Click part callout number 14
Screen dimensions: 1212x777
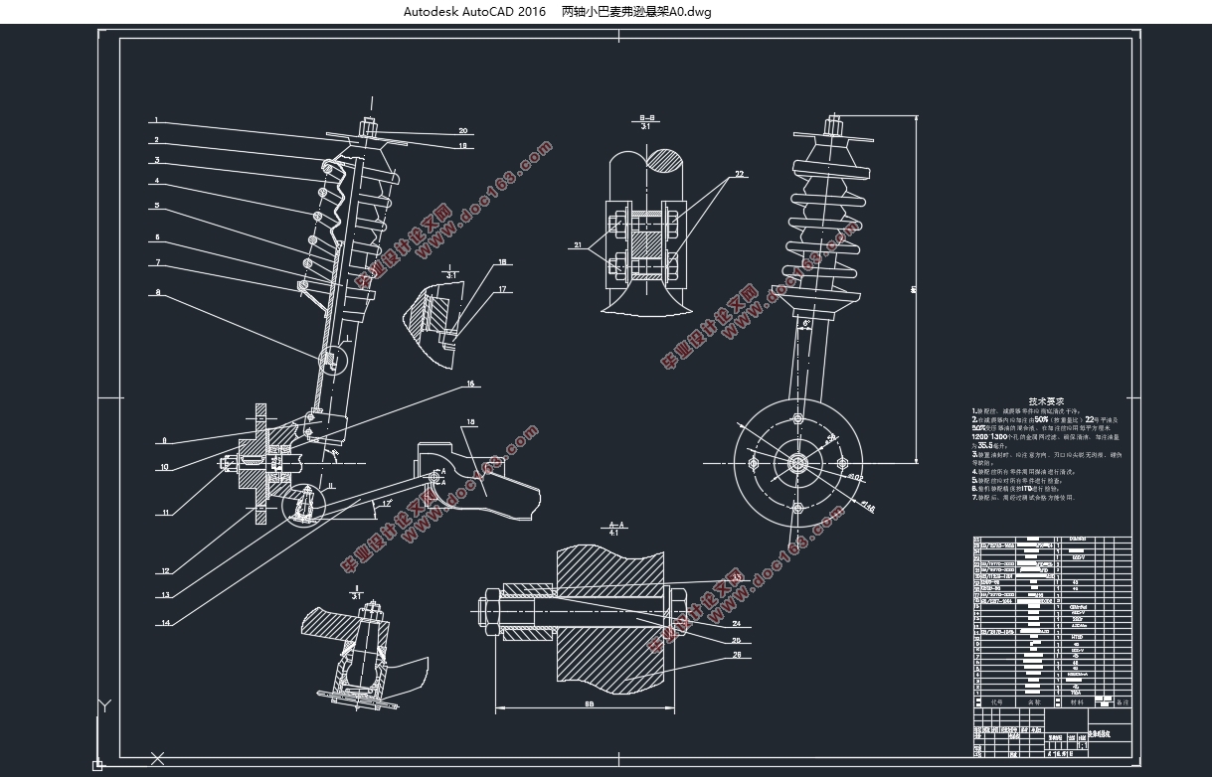point(165,623)
